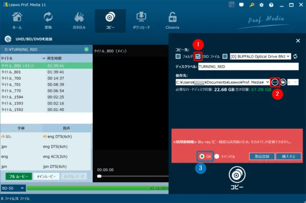Click the 00:14:37 duration cell

(56, 78)
